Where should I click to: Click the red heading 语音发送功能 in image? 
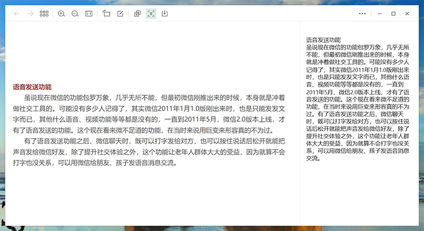coord(32,87)
